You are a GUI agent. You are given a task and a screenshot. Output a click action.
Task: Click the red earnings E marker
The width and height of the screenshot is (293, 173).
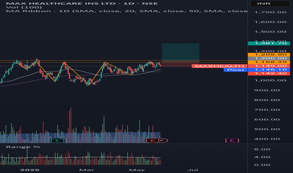pos(153,141)
